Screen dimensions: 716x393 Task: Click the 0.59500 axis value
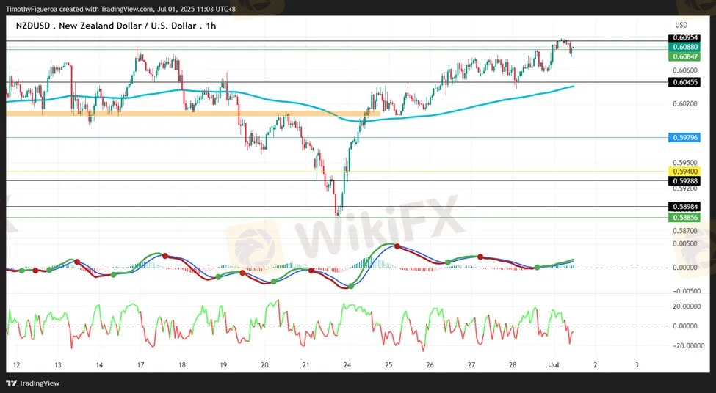coord(685,162)
